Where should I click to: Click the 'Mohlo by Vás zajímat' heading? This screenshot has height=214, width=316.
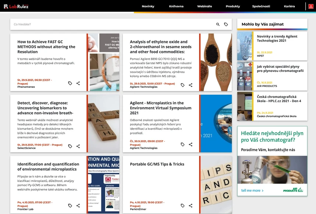263,24
